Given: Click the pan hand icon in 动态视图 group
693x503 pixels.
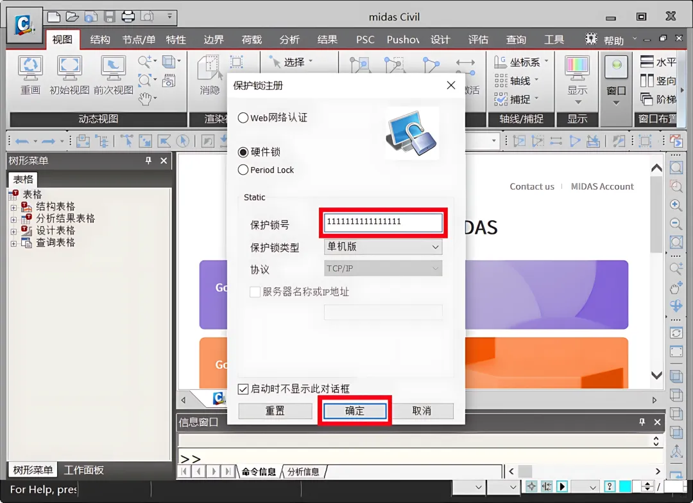Looking at the screenshot, I should click(x=145, y=99).
